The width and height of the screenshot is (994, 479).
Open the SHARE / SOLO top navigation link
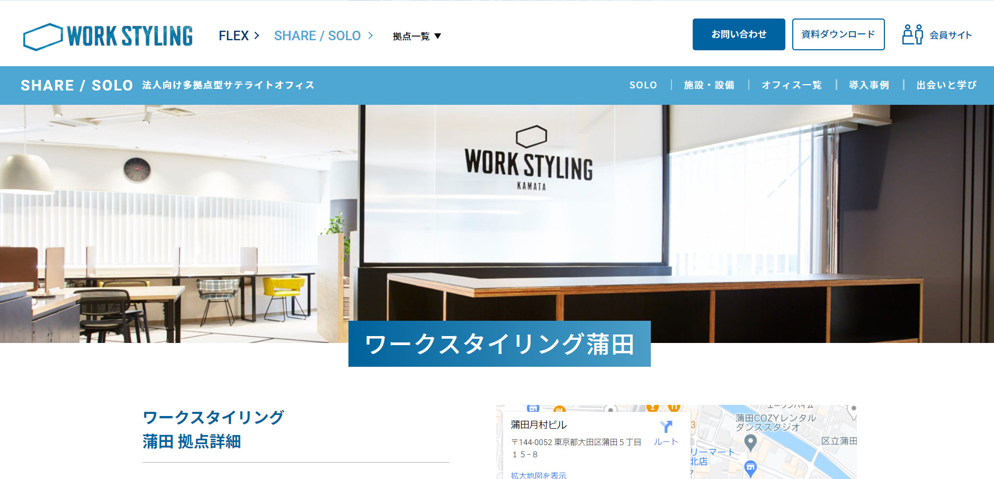(x=317, y=35)
